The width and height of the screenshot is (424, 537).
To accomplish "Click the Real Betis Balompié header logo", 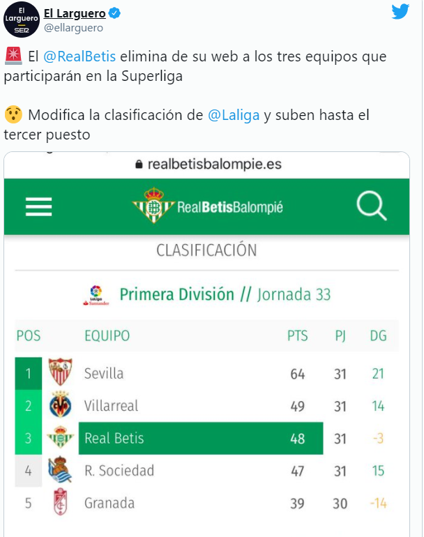I will pos(208,206).
